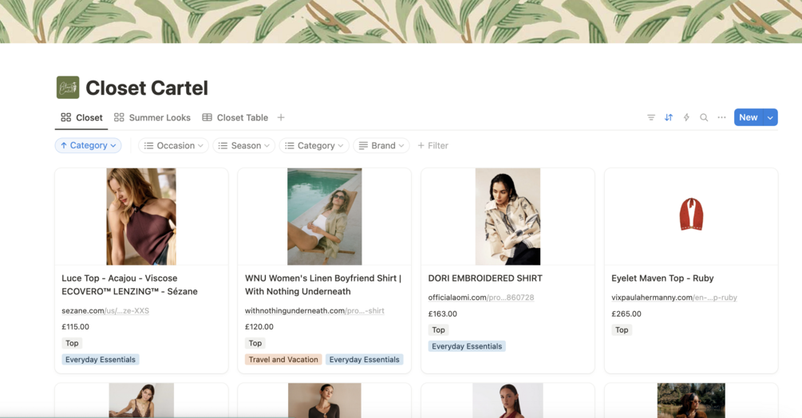Click Everyday Essentials tag on Dori Shirt card
This screenshot has height=418, width=802.
pyautogui.click(x=467, y=346)
